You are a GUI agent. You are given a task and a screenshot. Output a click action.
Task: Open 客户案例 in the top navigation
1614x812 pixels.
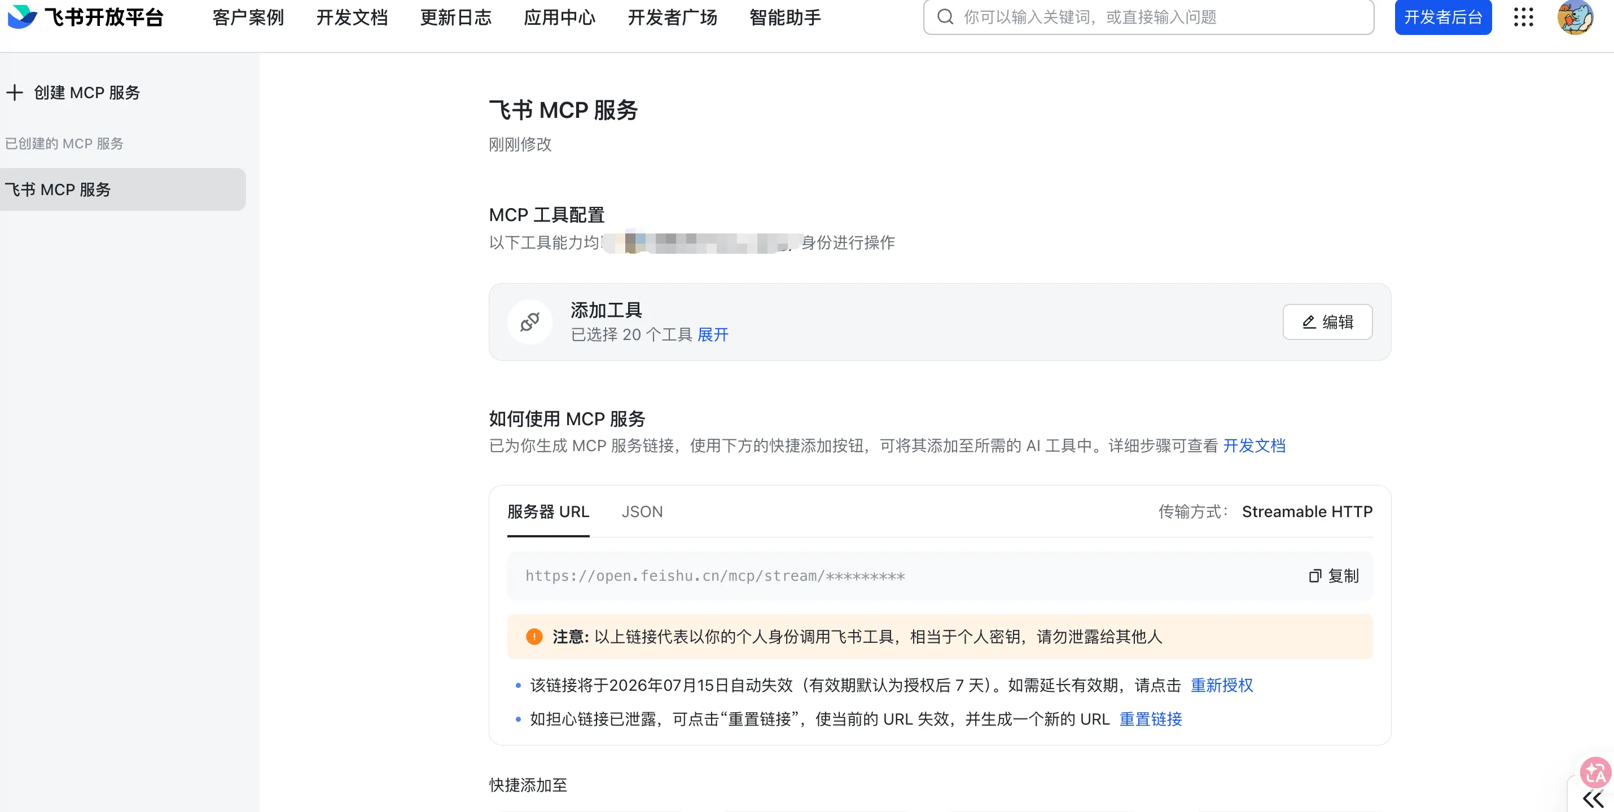pyautogui.click(x=248, y=17)
